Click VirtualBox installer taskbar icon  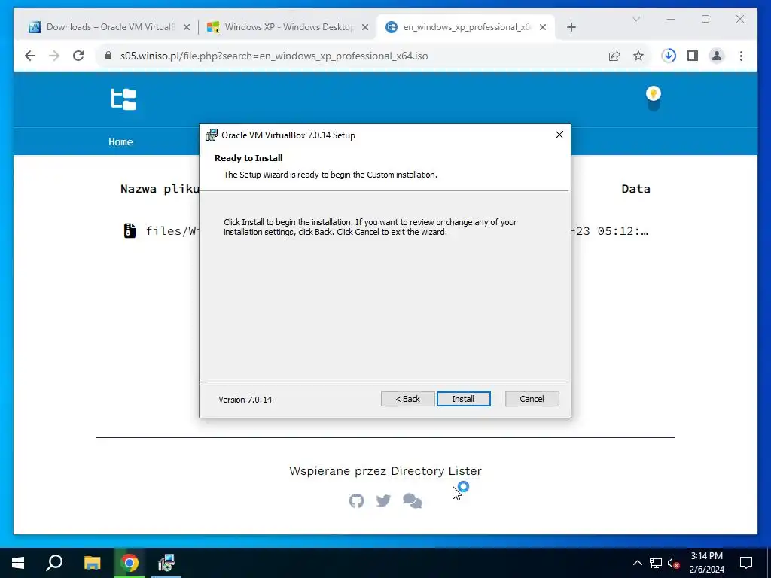[166, 563]
